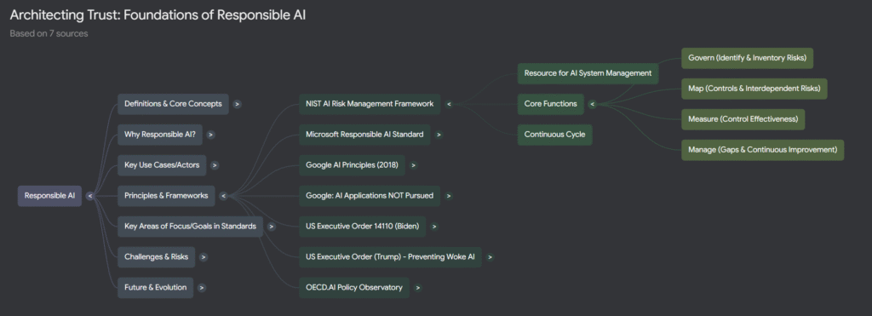
Task: Select the Responsible AI root node
Action: [x=49, y=196]
